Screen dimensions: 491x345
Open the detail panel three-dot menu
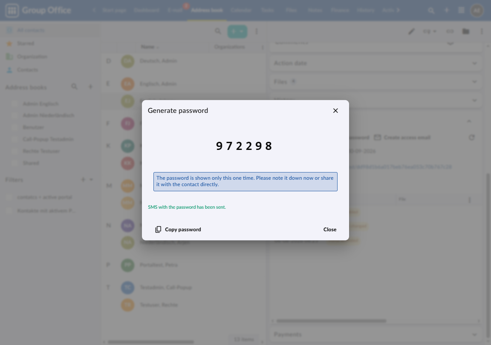tap(482, 32)
